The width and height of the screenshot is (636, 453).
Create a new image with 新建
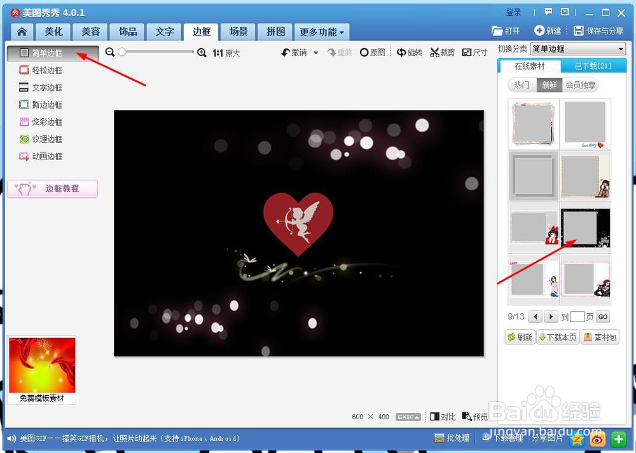(548, 30)
